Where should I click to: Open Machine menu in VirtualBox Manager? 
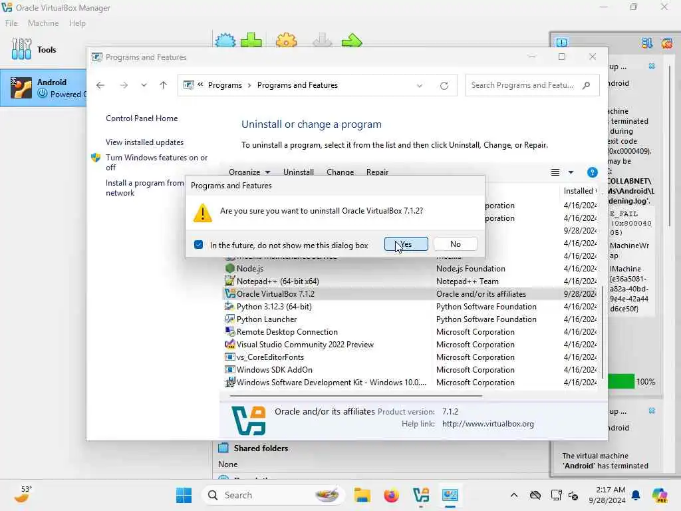(x=43, y=23)
